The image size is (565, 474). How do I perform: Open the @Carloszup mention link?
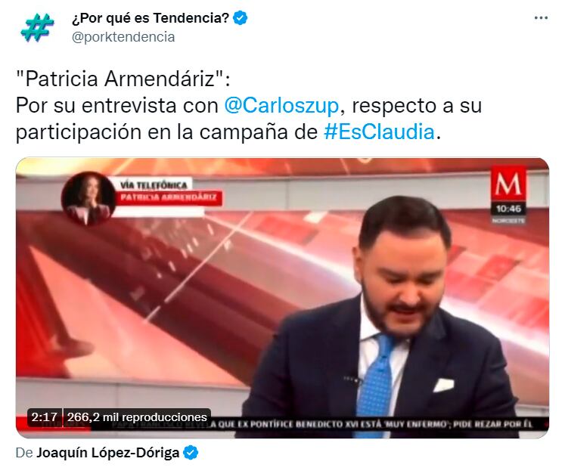pyautogui.click(x=281, y=106)
